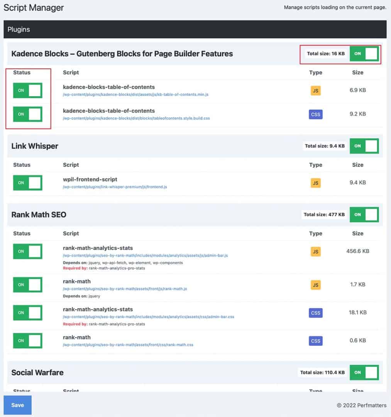This screenshot has height=417, width=391.
Task: Click the © 2022 Perfmatters footer text
Action: pos(362,405)
